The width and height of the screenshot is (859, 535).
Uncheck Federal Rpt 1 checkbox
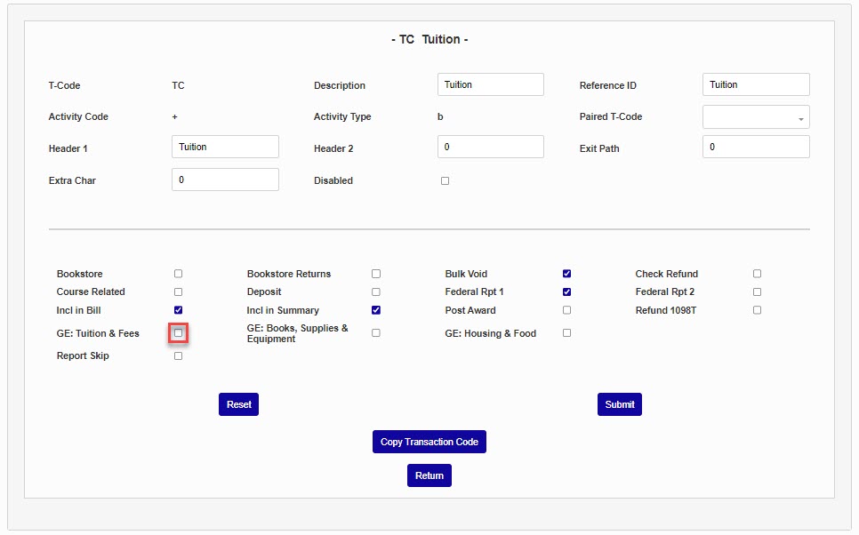tap(566, 291)
